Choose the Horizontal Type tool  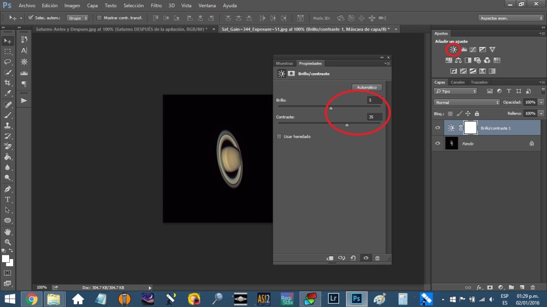[8, 199]
